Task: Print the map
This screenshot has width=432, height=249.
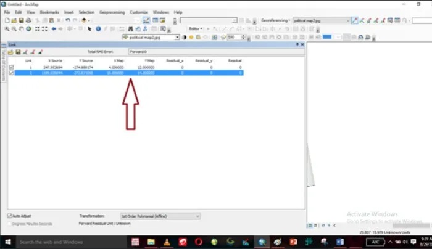Action: [x=28, y=20]
